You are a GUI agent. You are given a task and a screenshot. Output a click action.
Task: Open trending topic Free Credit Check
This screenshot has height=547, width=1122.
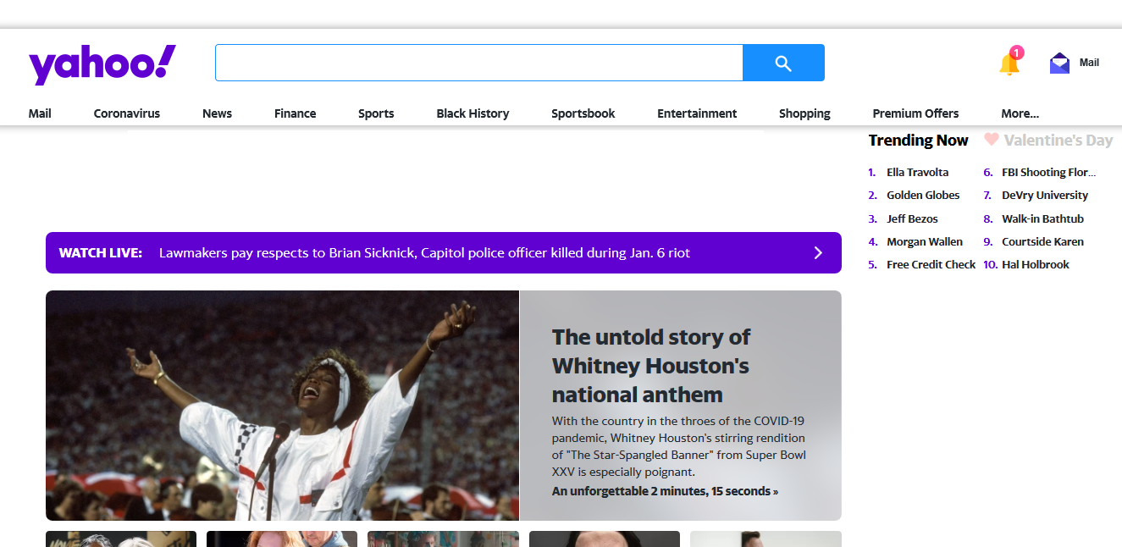pyautogui.click(x=931, y=264)
